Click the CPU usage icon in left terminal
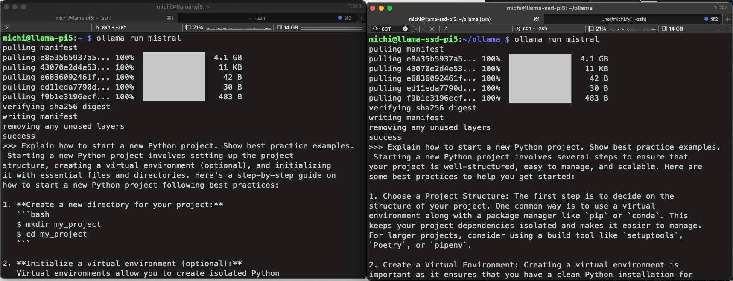Image resolution: width=733 pixels, height=281 pixels. tap(188, 27)
